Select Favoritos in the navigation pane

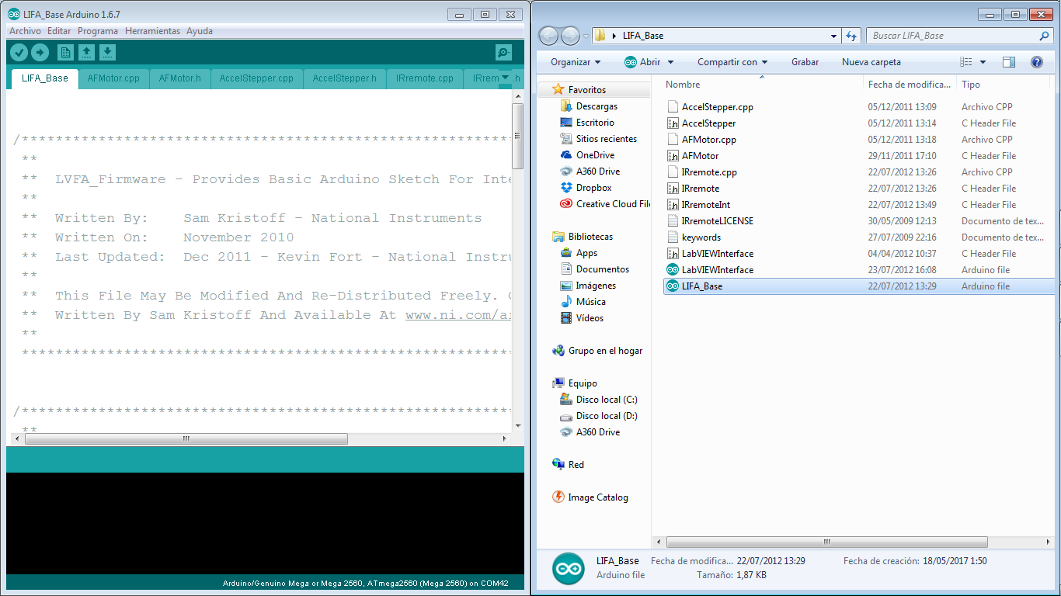(x=586, y=90)
